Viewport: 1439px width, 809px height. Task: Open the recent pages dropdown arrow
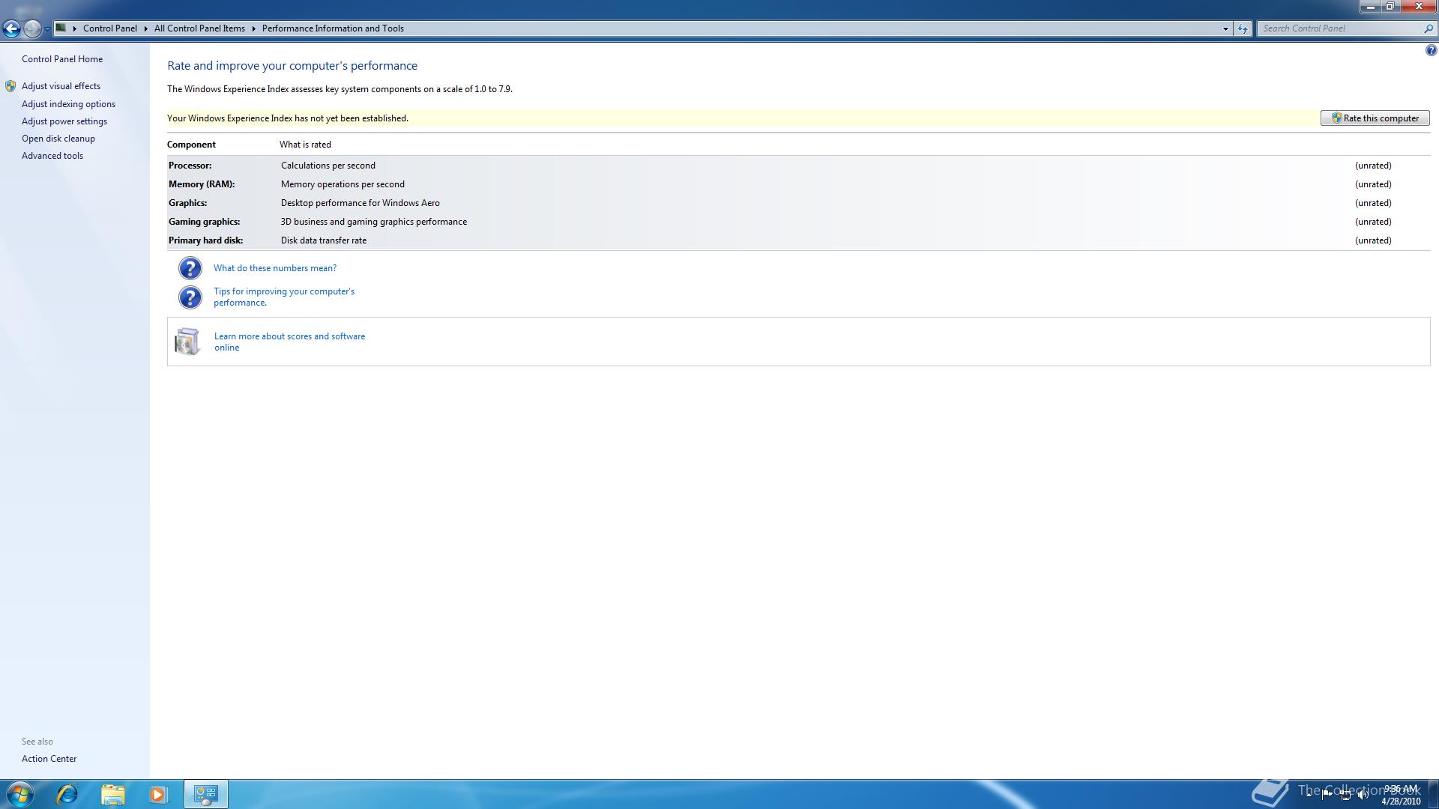point(47,28)
